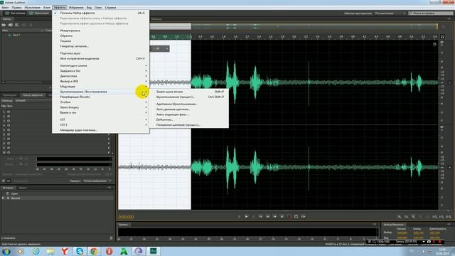Click the Windows Start button
Viewport: 455px width, 256px height.
(x=6, y=251)
